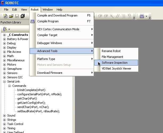The height and width of the screenshot is (133, 163).
Task: Click the Function Library braces icon
Action: coord(5,29)
